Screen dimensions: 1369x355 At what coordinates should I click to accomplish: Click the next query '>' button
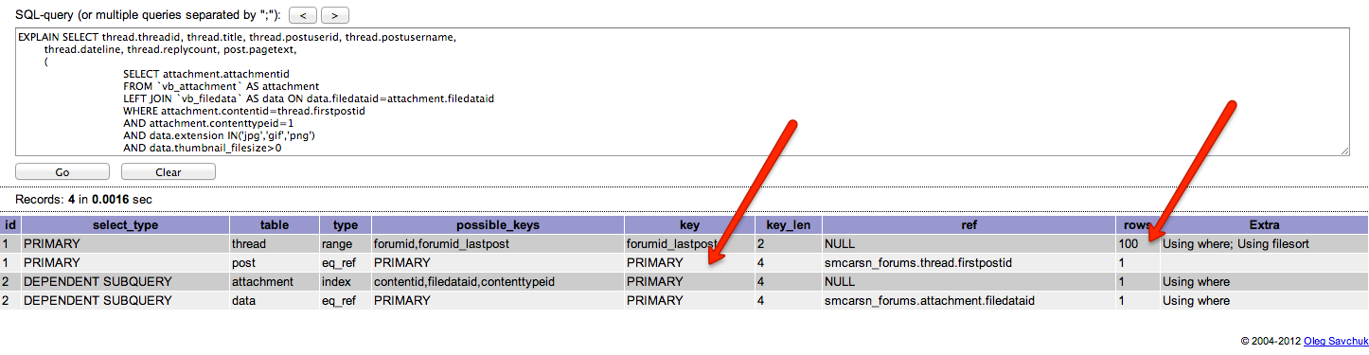335,15
